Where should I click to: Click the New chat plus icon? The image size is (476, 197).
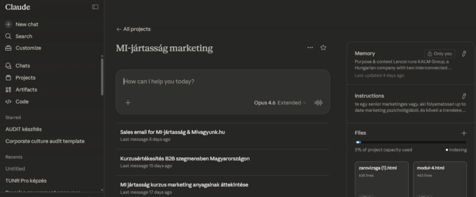pos(8,24)
